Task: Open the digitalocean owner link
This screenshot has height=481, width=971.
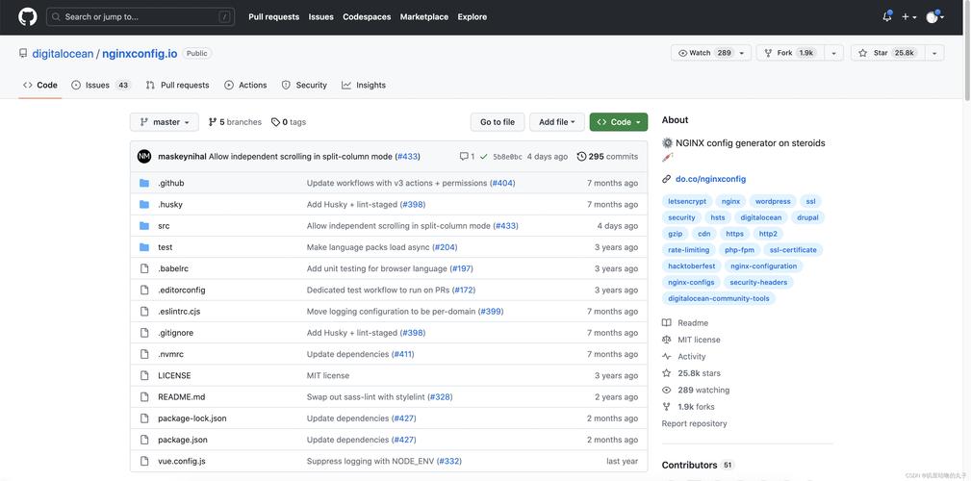Action: point(63,54)
